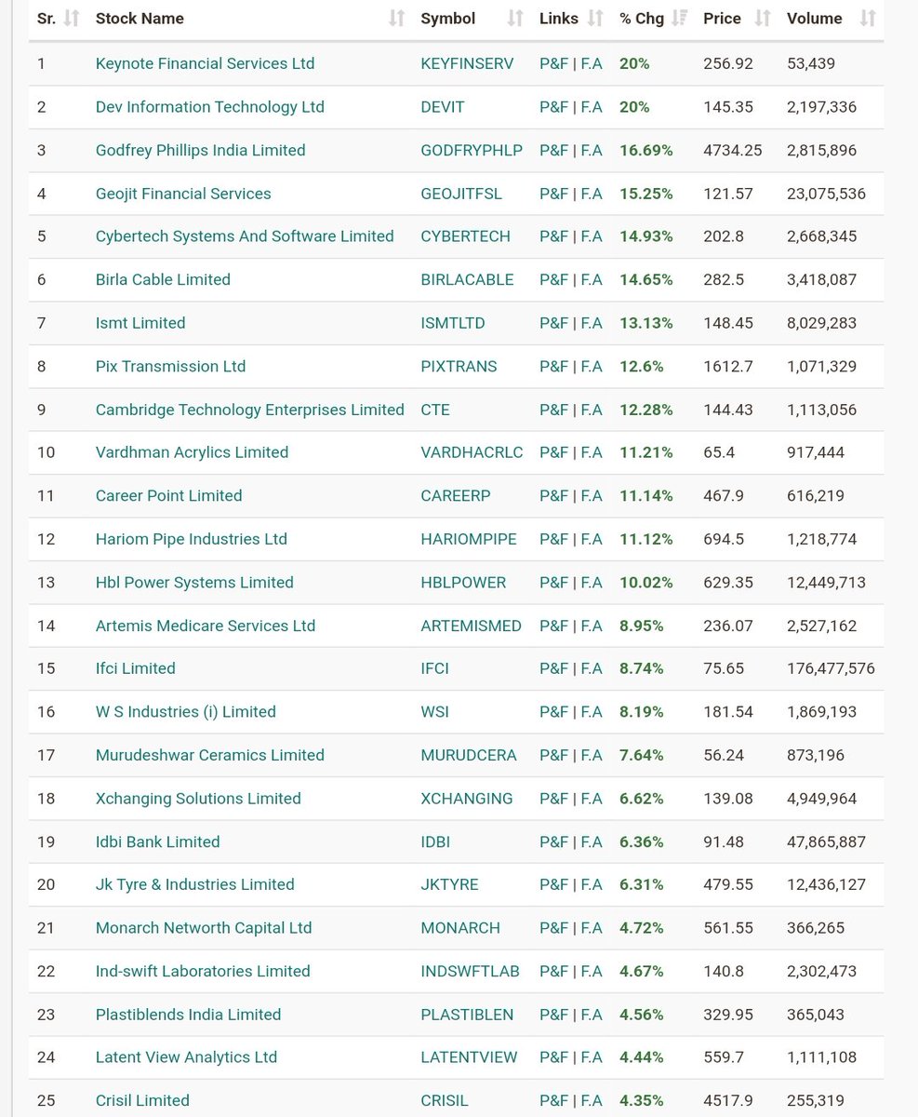Select the 176,477,576 volume cell
The width and height of the screenshot is (918, 1117).
coord(831,668)
